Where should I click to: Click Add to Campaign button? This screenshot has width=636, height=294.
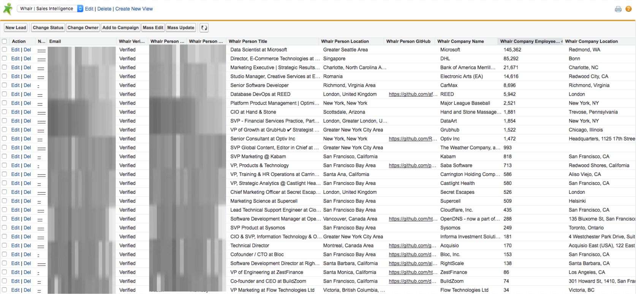[x=120, y=28]
